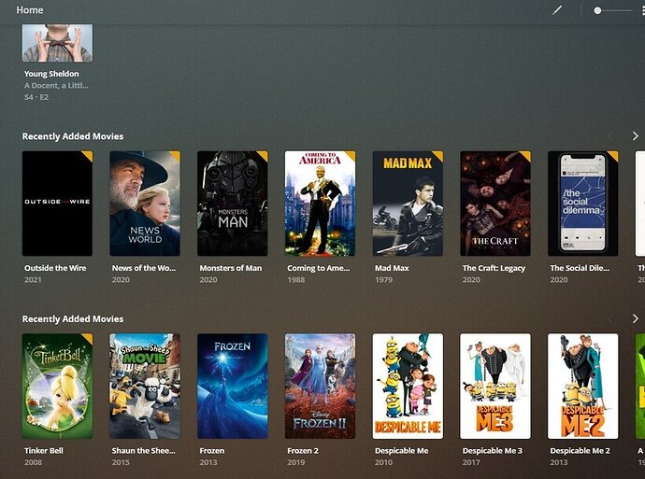
Task: Go to next page of first Recently Added Movies row
Action: [x=635, y=136]
